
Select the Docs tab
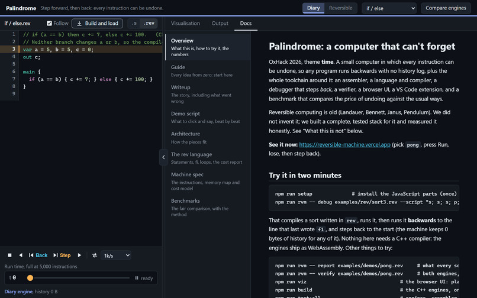coord(246,23)
